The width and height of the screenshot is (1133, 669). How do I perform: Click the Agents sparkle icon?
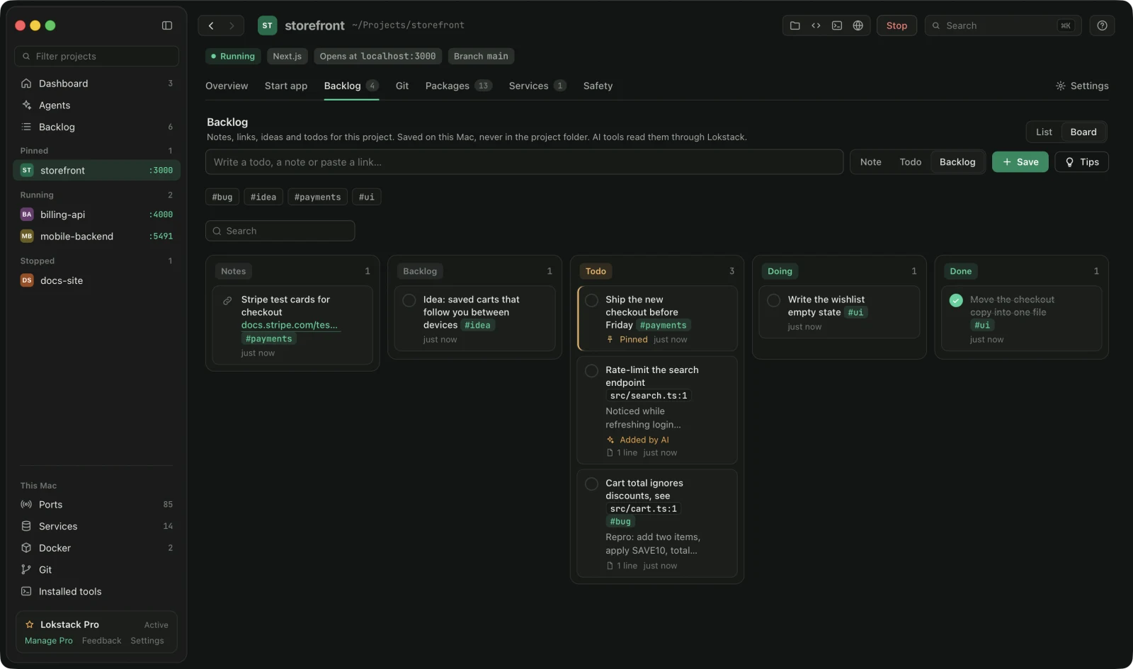(26, 105)
